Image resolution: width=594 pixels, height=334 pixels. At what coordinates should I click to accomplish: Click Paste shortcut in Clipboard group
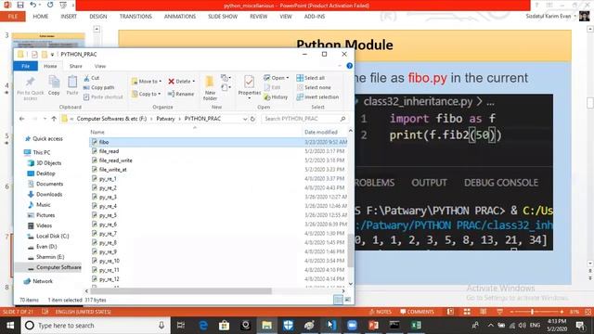click(x=103, y=96)
